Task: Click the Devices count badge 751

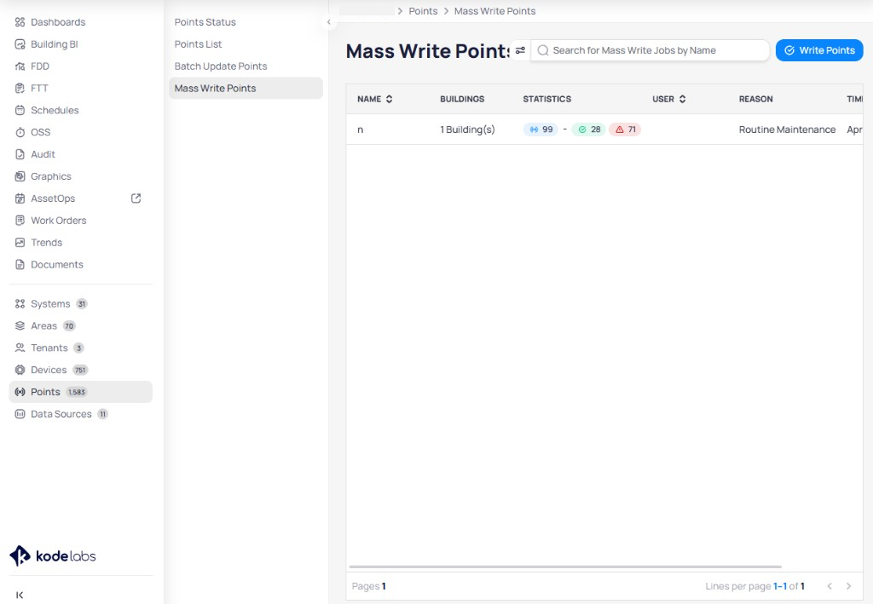Action: tap(80, 370)
